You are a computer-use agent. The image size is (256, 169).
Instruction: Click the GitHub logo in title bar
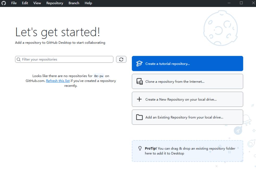click(4, 3)
